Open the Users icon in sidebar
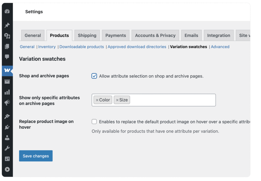261x181 pixels. pyautogui.click(x=7, y=138)
